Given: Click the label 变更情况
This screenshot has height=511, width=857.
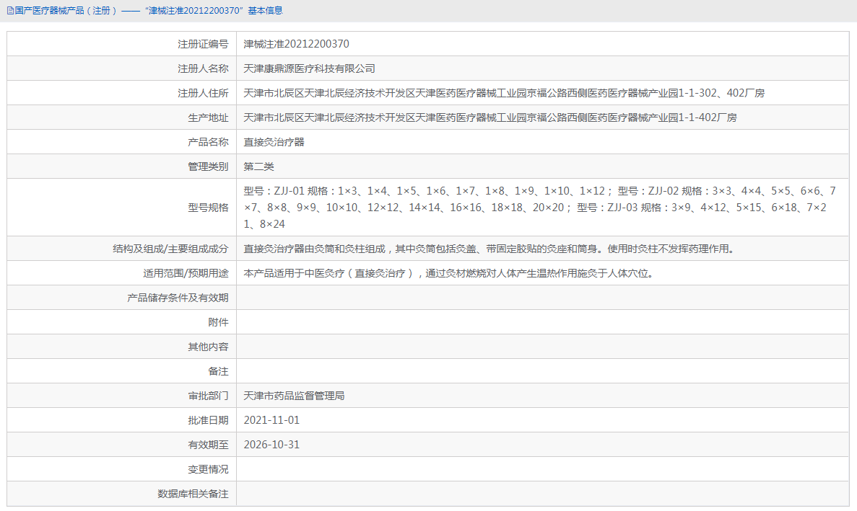Looking at the screenshot, I should [208, 470].
